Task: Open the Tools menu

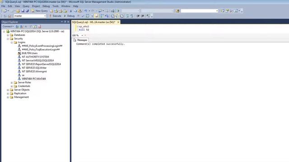Action: pyautogui.click(x=55, y=6)
